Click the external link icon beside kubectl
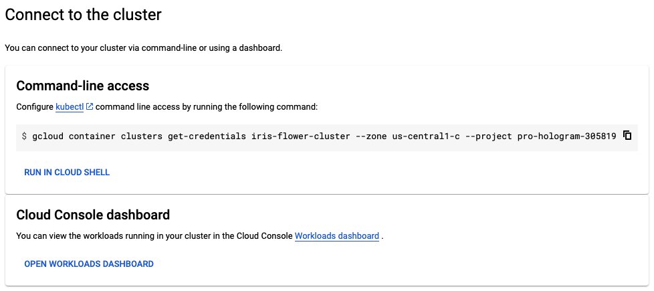 (x=90, y=106)
